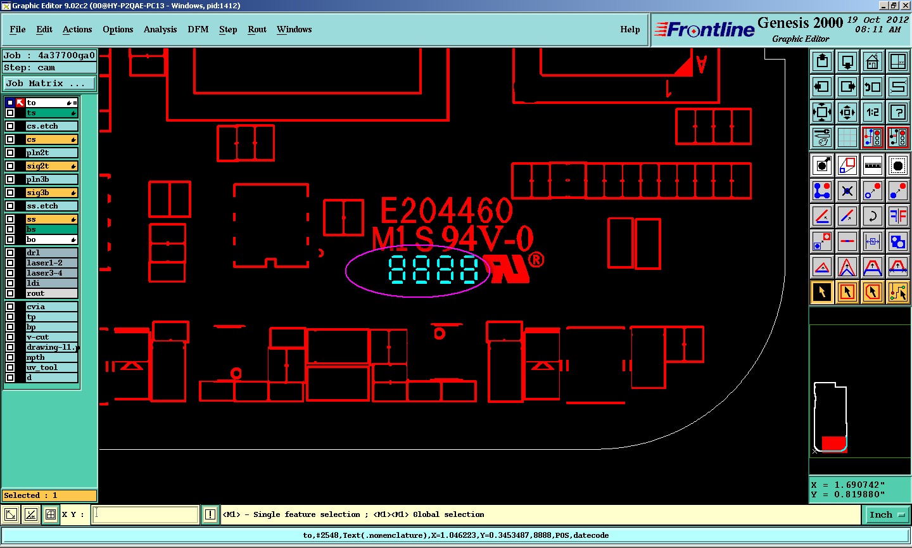The image size is (912, 548).
Task: Pan view right with the right arrow icon
Action: pos(847,87)
